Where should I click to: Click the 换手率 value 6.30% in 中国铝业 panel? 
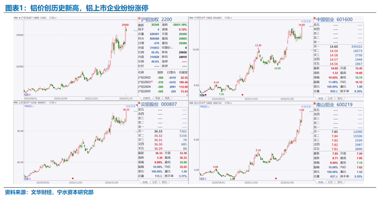(358, 92)
